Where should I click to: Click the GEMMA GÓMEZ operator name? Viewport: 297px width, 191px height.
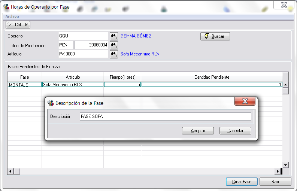tap(136, 36)
